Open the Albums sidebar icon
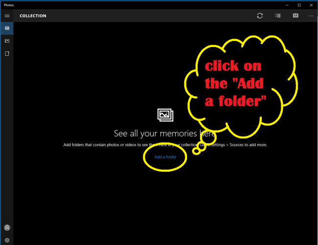This screenshot has width=318, height=245. [x=7, y=41]
